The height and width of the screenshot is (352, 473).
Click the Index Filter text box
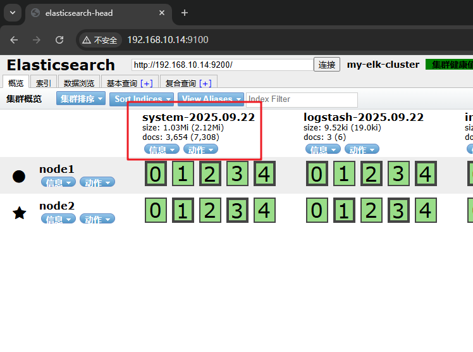click(302, 99)
